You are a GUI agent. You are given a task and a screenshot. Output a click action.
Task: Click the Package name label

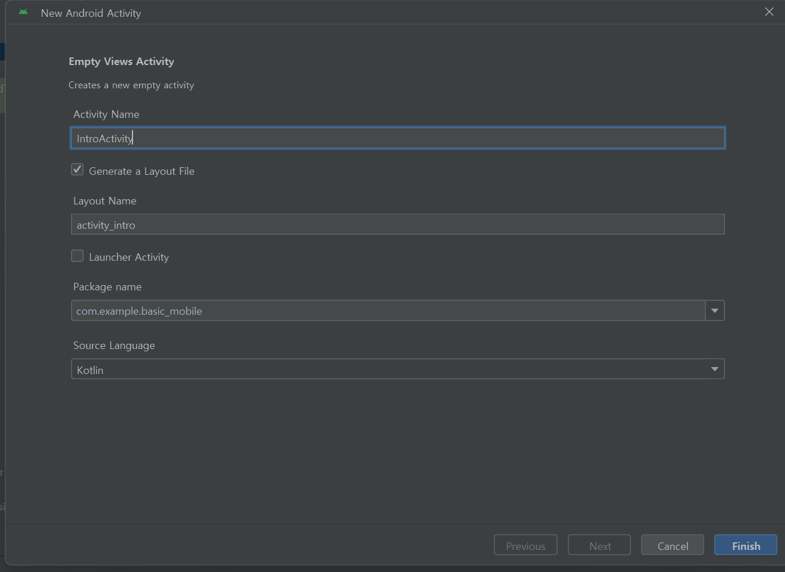(x=107, y=287)
